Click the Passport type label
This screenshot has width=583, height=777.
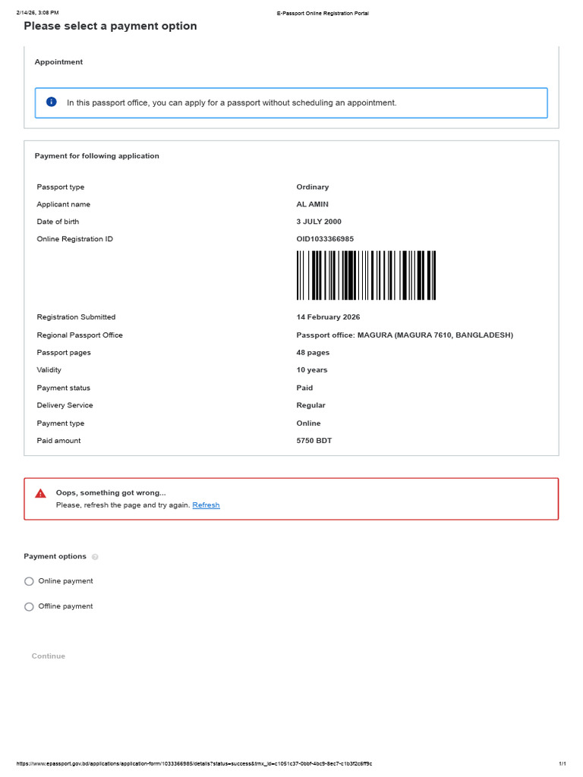click(x=61, y=187)
